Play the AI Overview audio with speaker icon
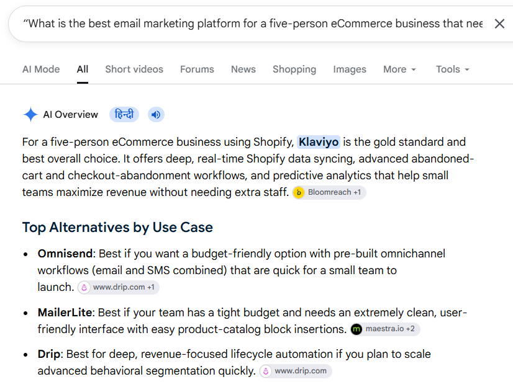This screenshot has height=387, width=513. (156, 115)
